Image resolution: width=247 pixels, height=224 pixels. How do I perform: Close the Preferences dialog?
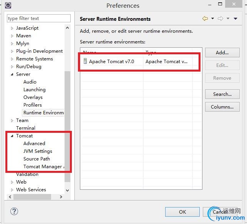[234, 4]
